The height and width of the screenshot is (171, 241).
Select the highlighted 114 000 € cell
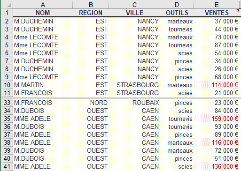tap(217, 85)
